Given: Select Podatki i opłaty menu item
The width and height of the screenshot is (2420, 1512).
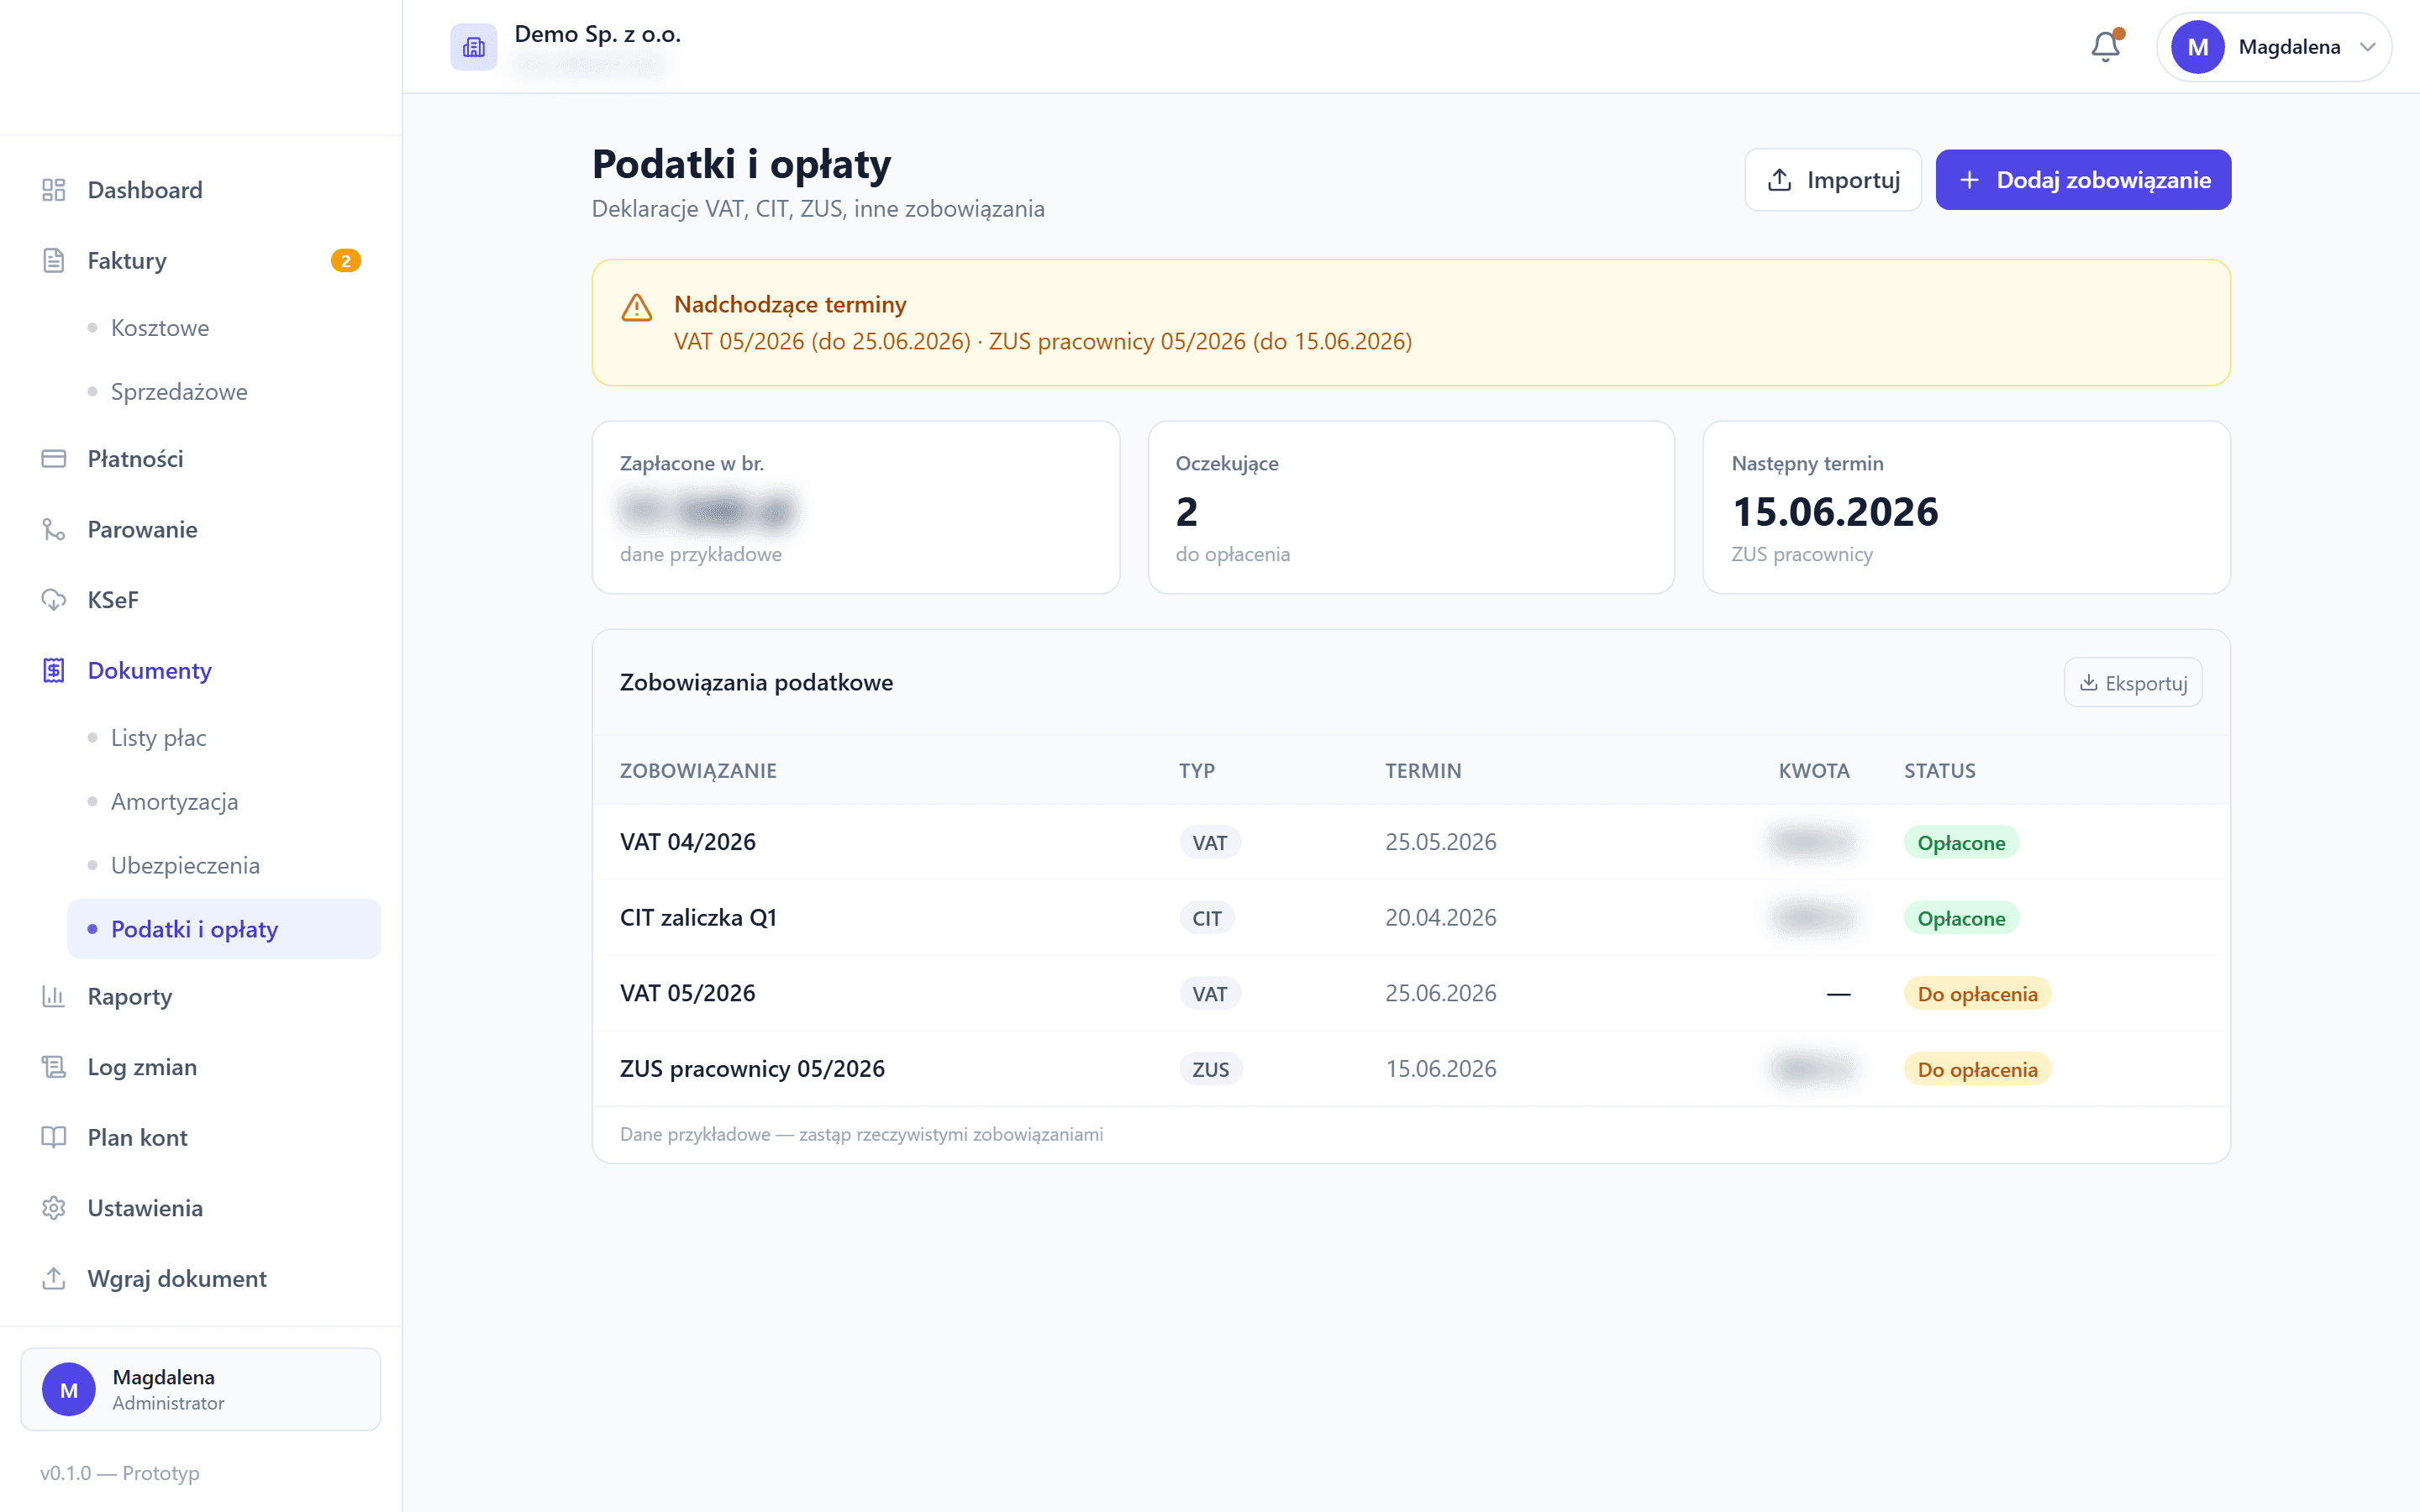Looking at the screenshot, I should pos(224,929).
